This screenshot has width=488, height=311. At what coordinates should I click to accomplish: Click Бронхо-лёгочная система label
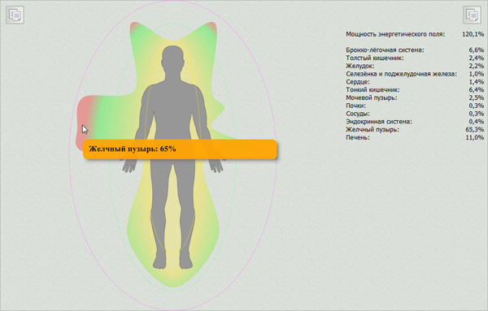pyautogui.click(x=385, y=50)
